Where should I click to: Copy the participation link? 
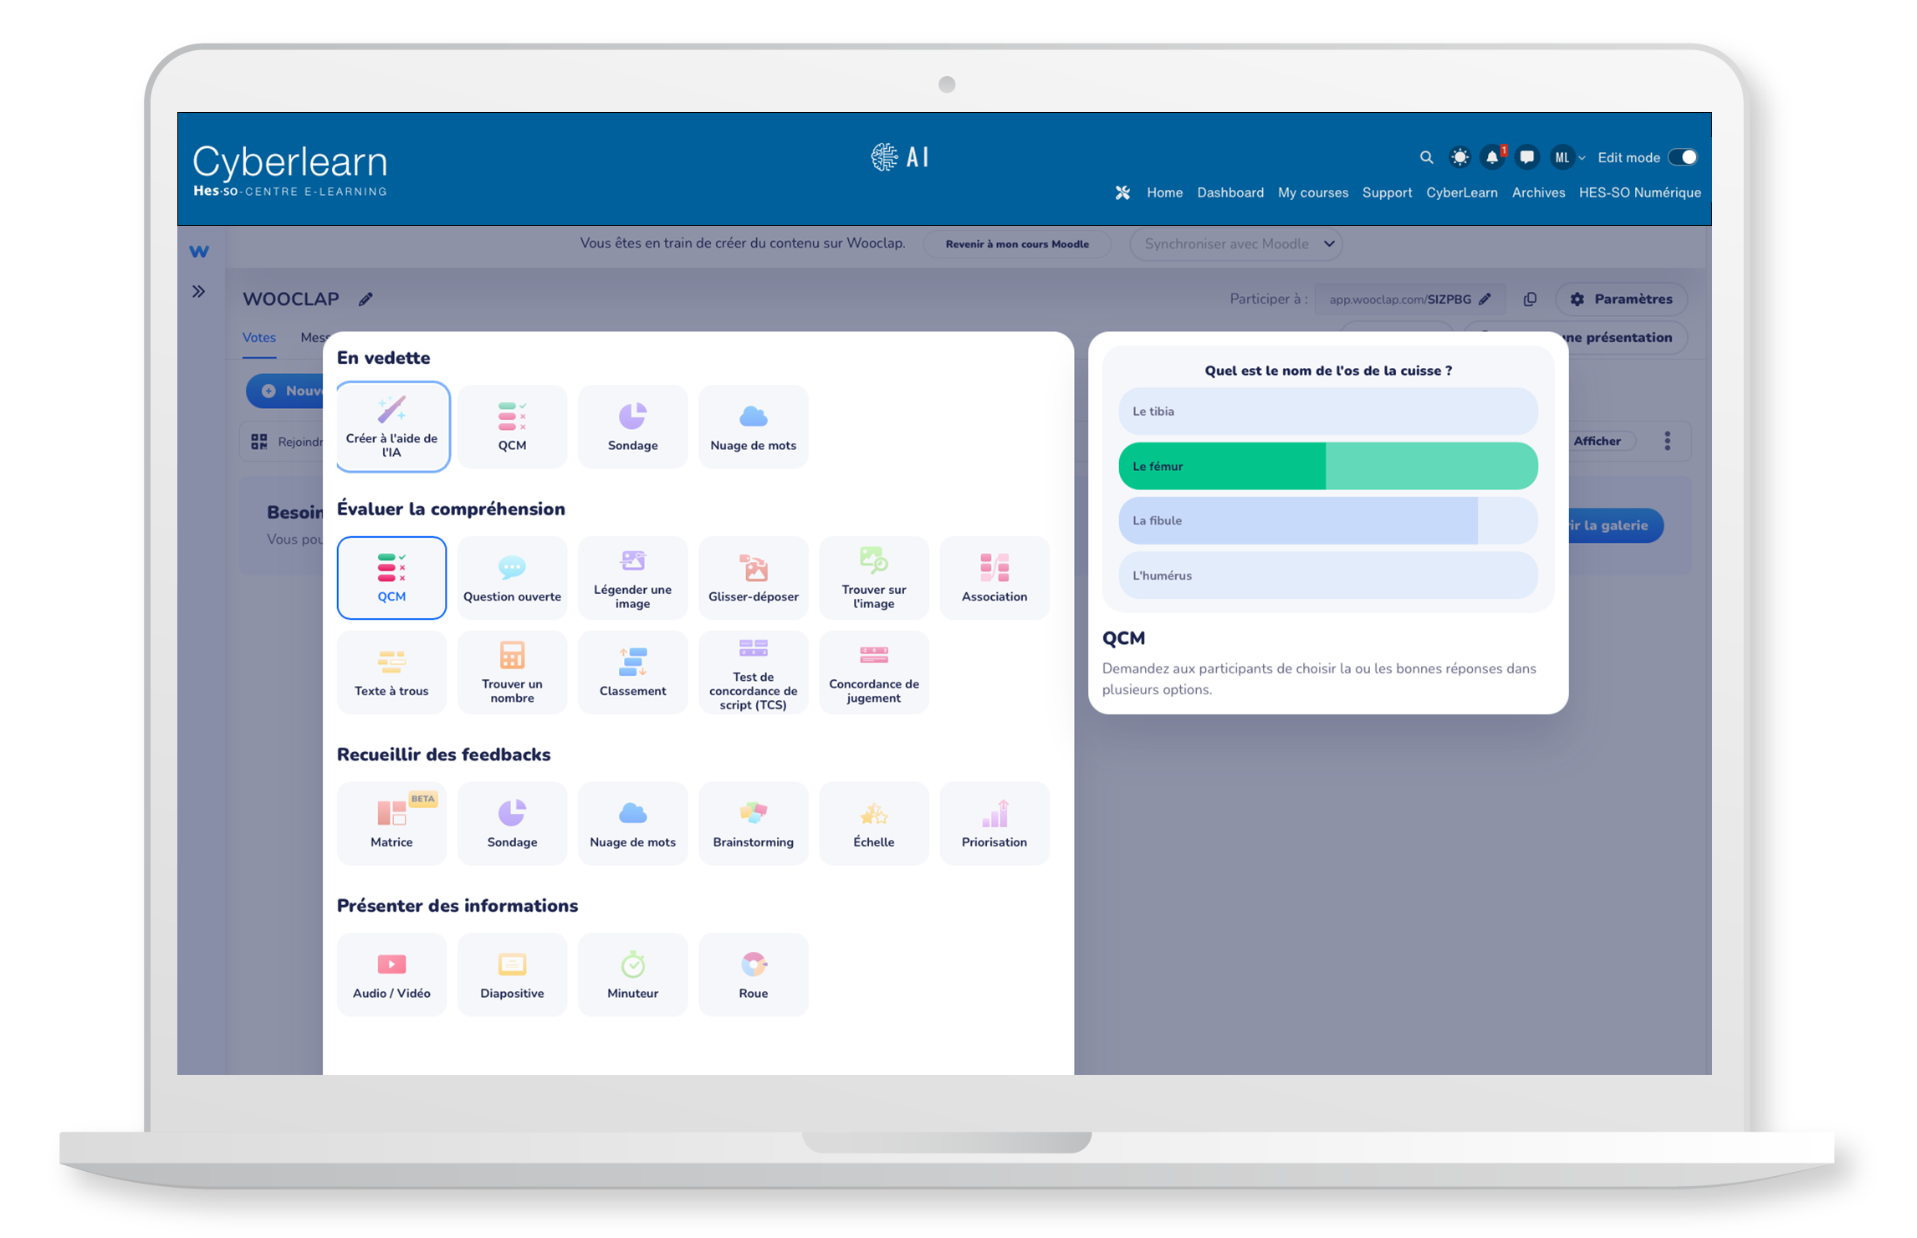click(1530, 299)
